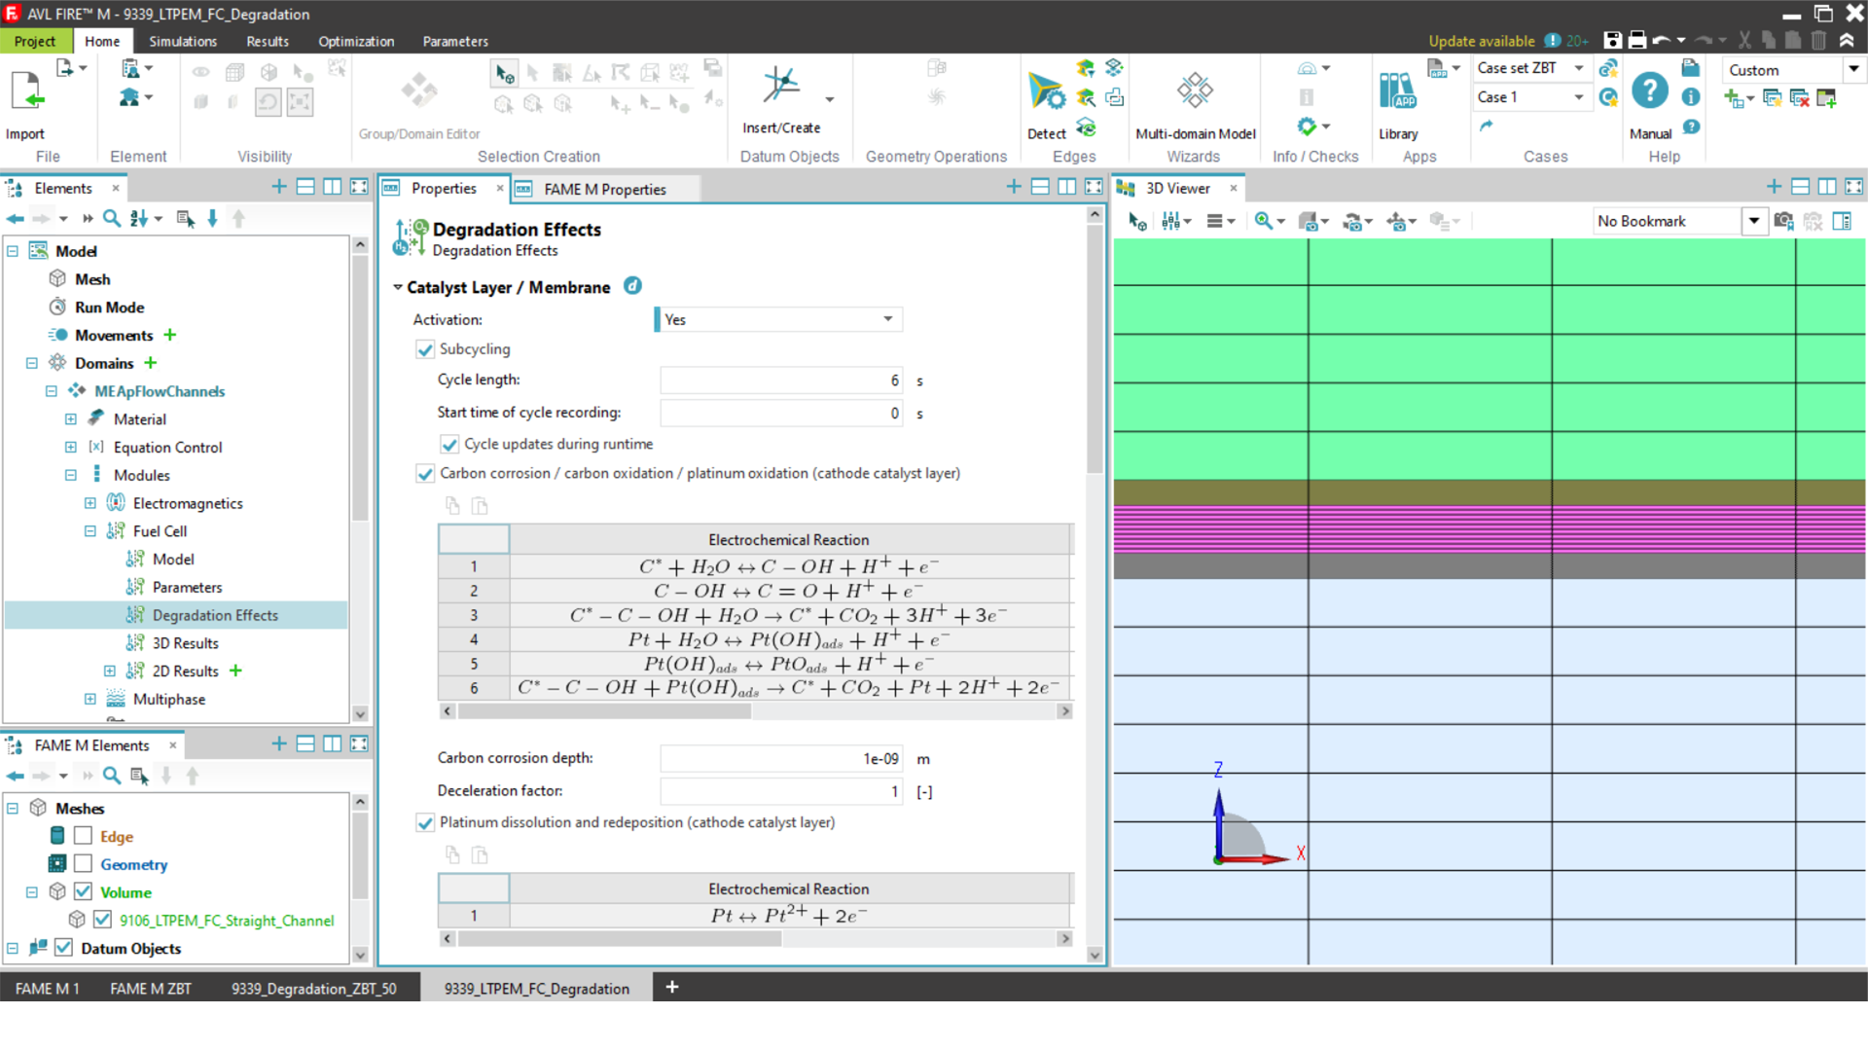Click the green plus next to Domains
Screen dimensions: 1868x1051
[151, 363]
